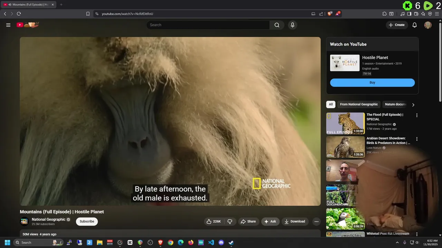Open Brave Playlist music note icon
The image size is (442, 248).
point(402,14)
